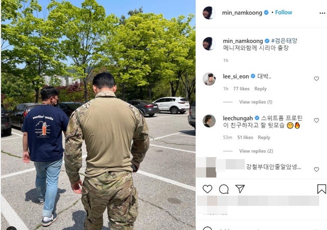The height and width of the screenshot is (230, 327).
Task: Open the three-dot more options menu
Action: 322,13
